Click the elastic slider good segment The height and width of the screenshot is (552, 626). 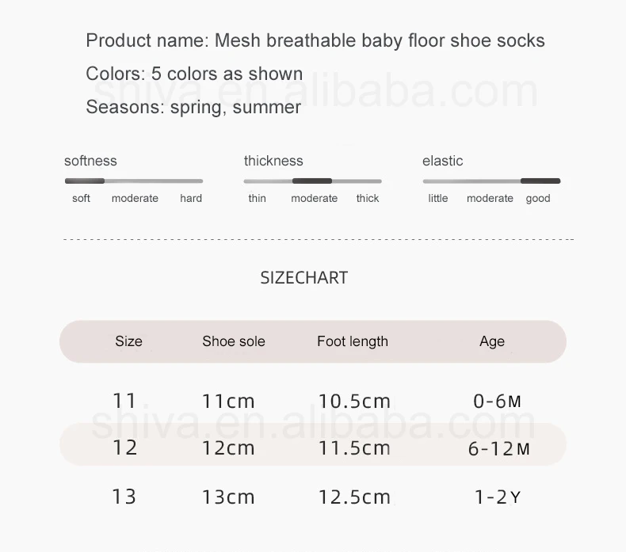[x=540, y=181]
